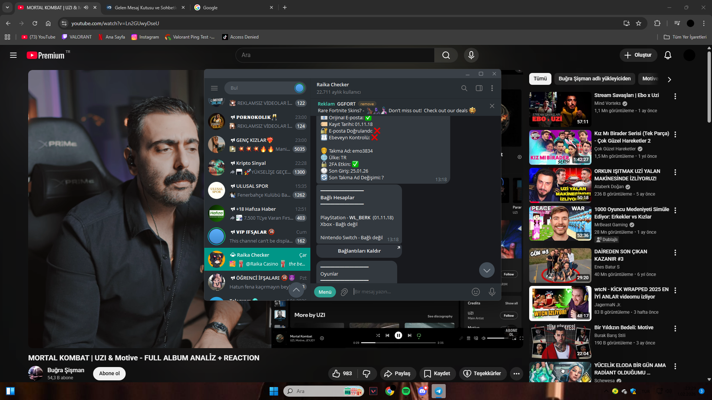This screenshot has height=400, width=712.
Task: Start YouTube voice search with the microphone
Action: [x=471, y=55]
